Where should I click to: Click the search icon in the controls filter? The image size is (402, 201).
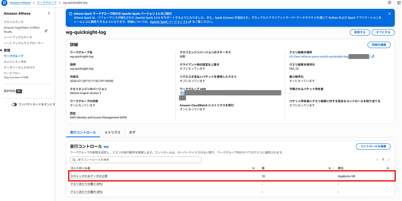74,160
